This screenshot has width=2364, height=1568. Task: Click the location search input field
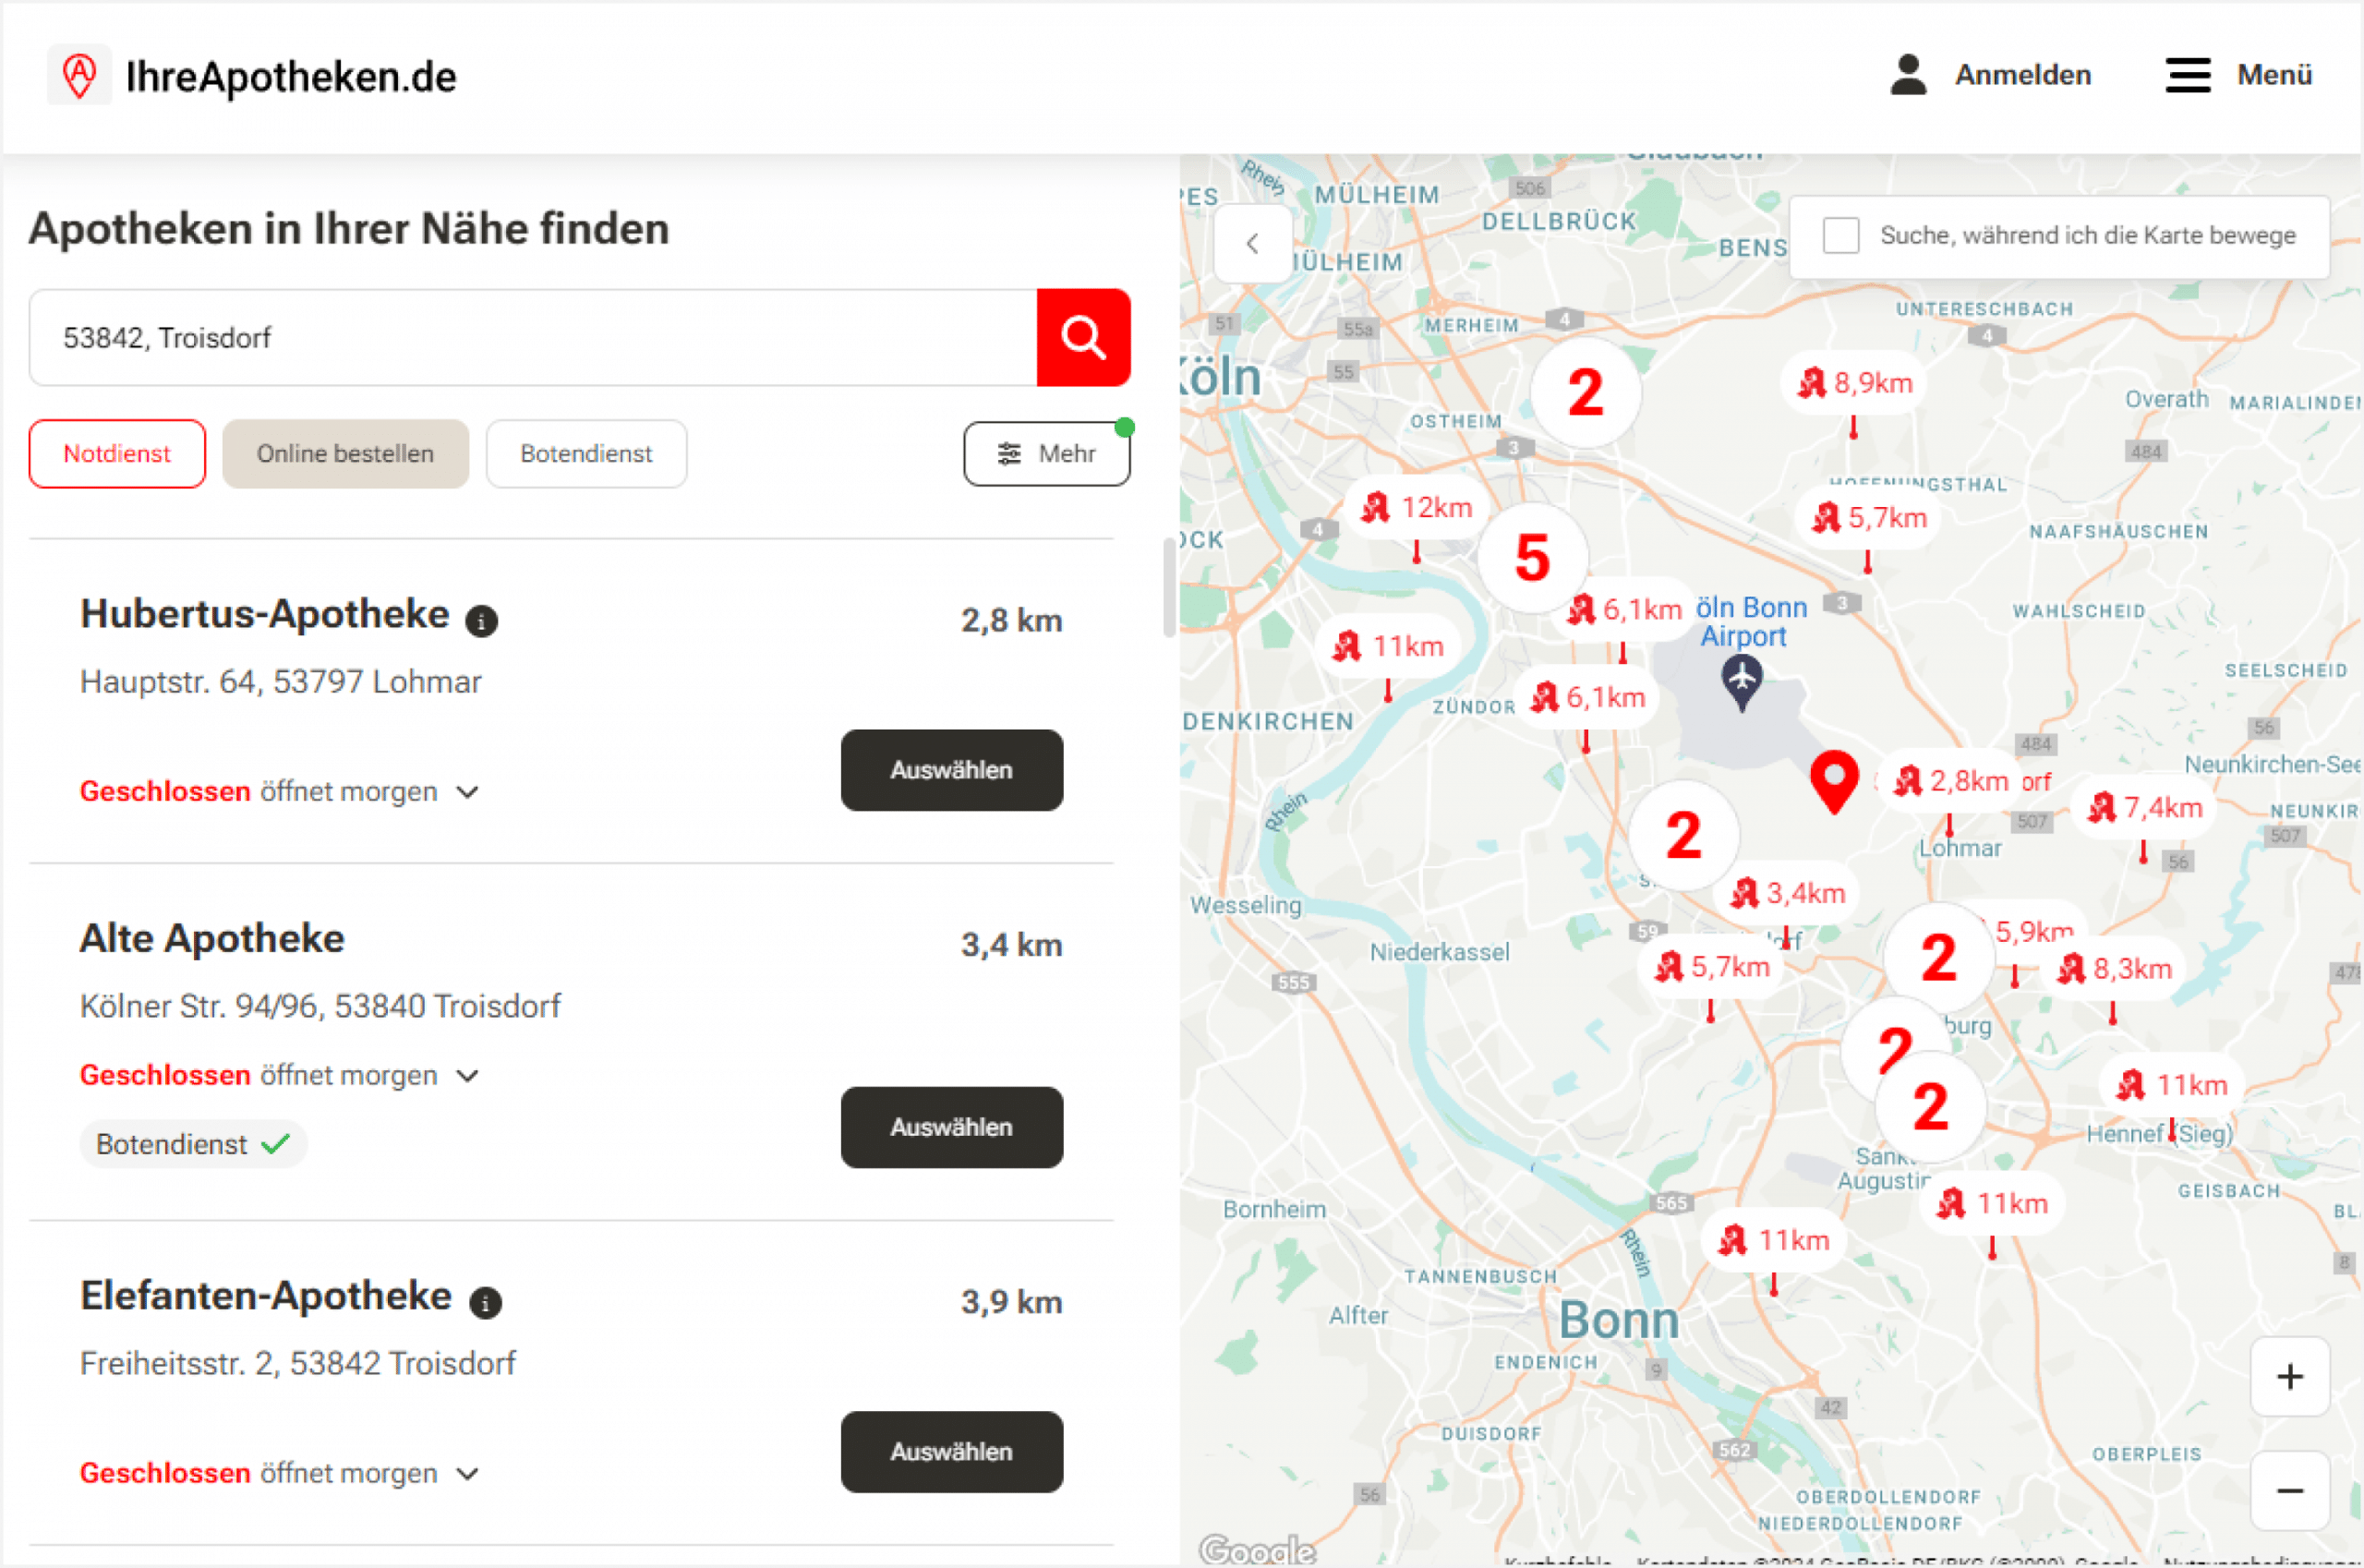530,338
